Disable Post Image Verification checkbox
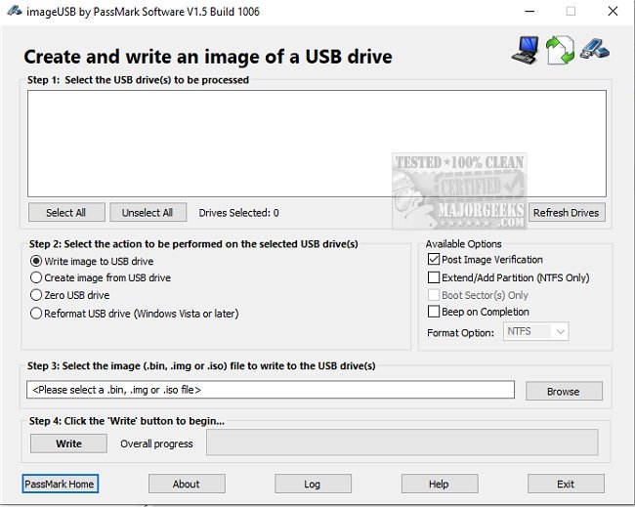The image size is (635, 507). point(434,260)
